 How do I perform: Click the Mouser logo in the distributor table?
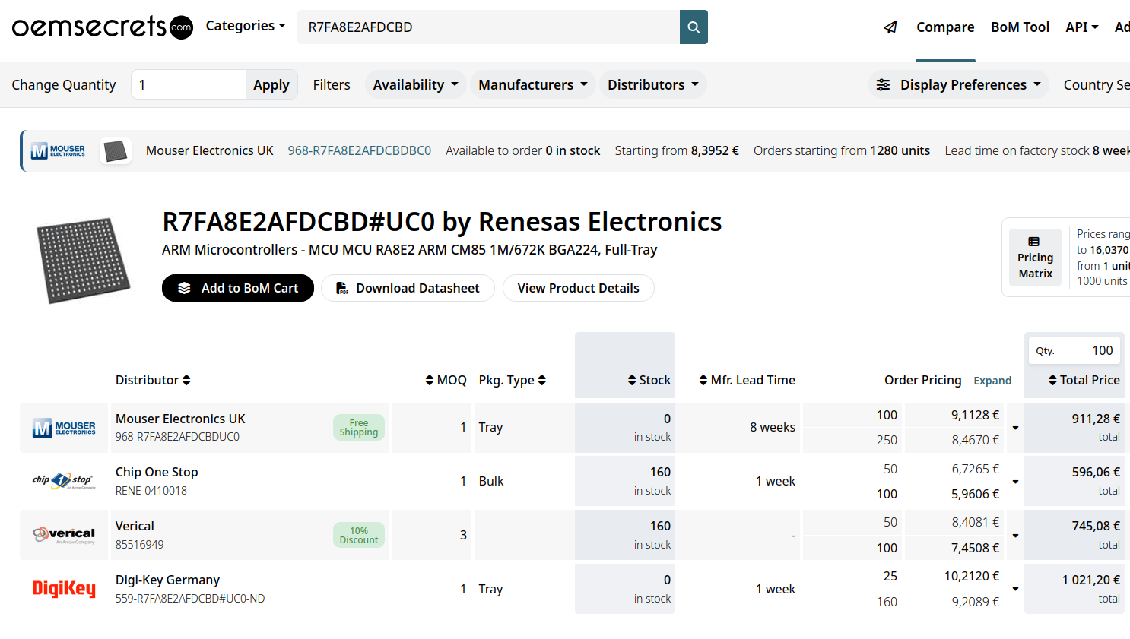[x=64, y=429]
